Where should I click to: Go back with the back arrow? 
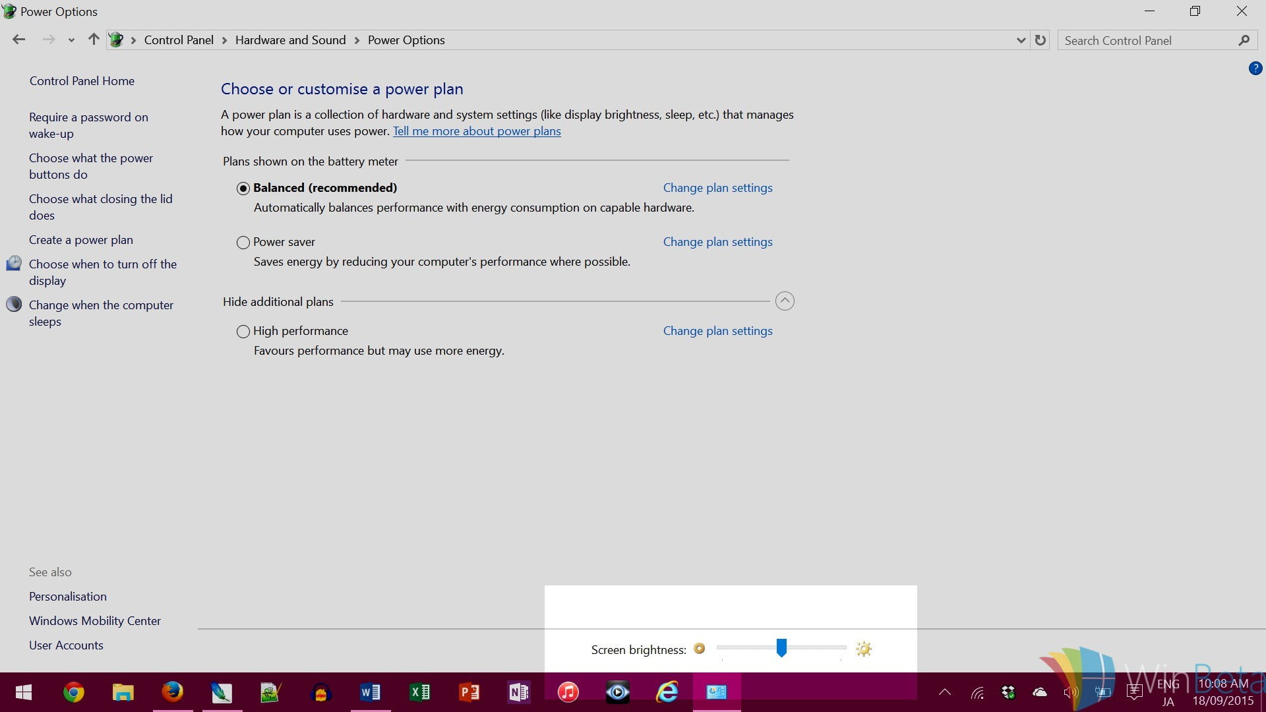coord(18,40)
